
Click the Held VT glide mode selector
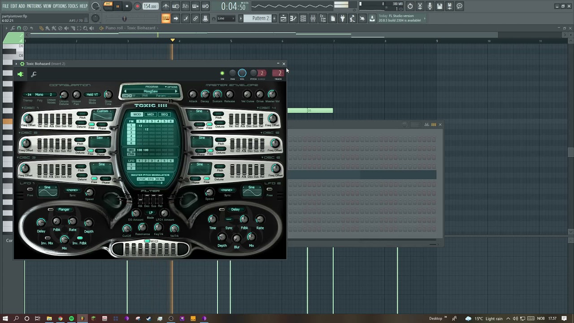(92, 95)
